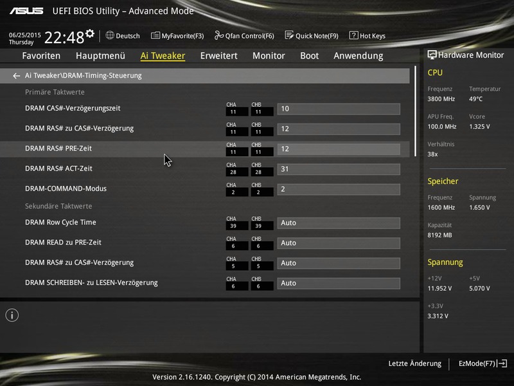Screen dimensions: 514x386
Task: Click Kapazität 8192 MB value
Action: 439,235
